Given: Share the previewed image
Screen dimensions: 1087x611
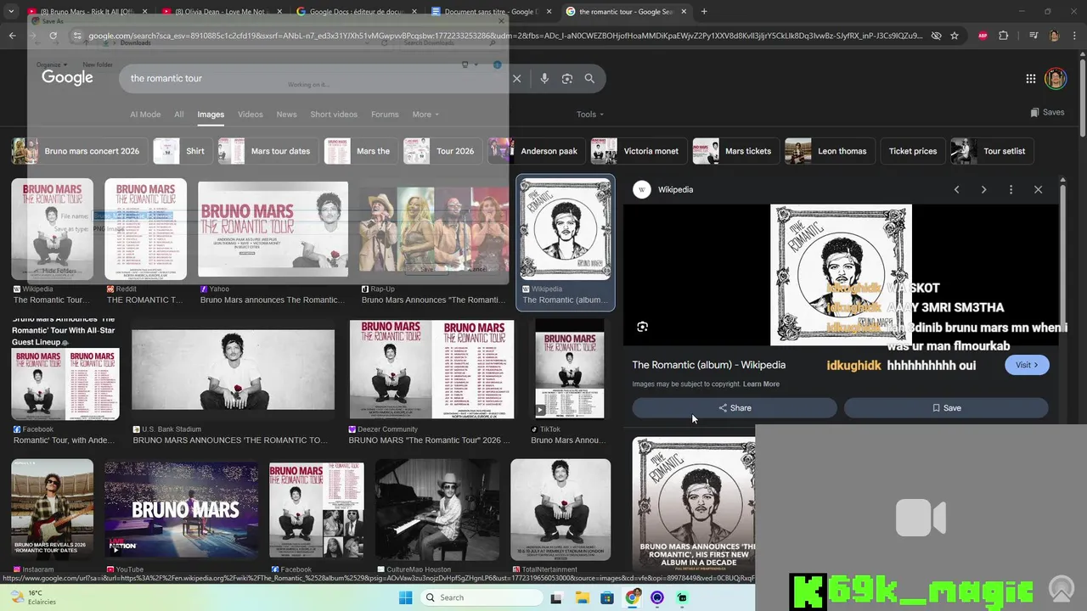Looking at the screenshot, I should pos(735,408).
